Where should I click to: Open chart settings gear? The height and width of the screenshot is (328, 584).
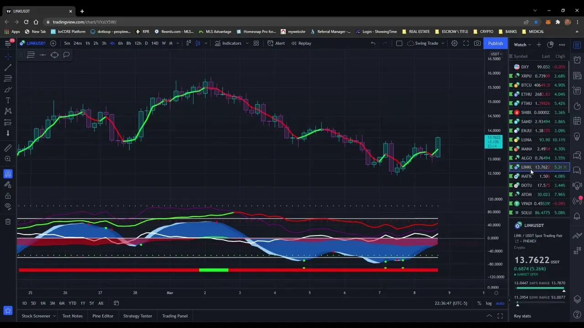(x=454, y=43)
